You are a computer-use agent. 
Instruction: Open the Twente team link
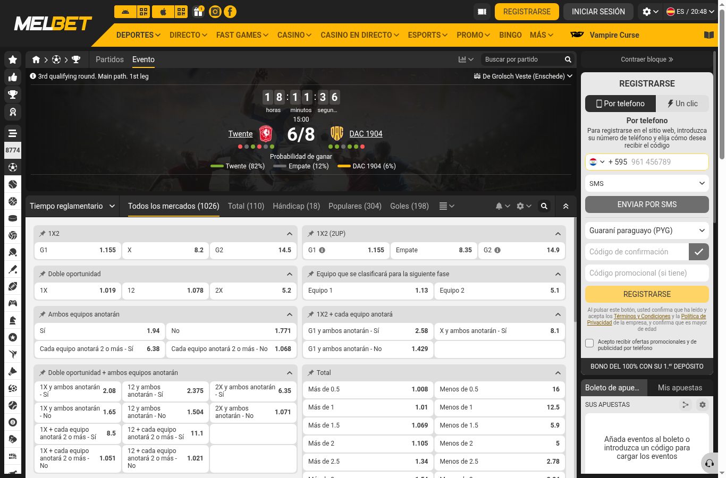coord(240,134)
